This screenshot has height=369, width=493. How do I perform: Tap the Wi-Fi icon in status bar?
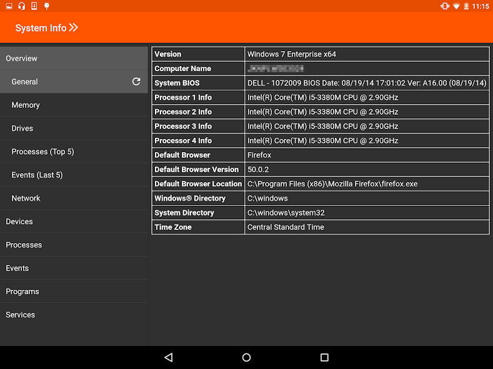click(x=456, y=6)
